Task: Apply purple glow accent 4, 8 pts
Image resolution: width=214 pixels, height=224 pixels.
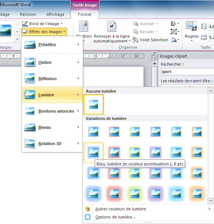Action: pos(156,152)
